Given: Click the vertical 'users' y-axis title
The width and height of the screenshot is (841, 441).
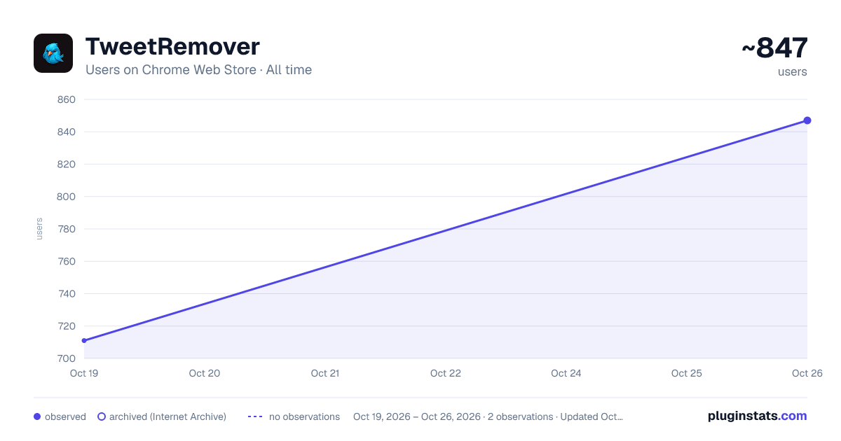Looking at the screenshot, I should (39, 229).
